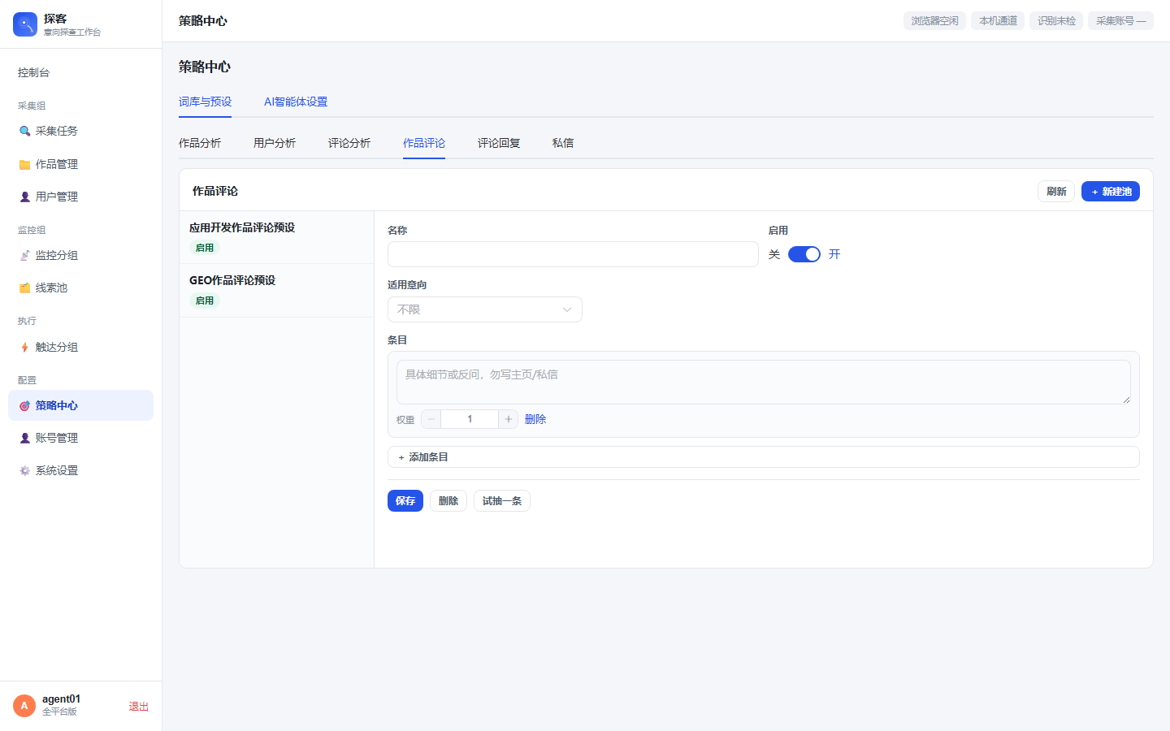Click the 刷新 refresh button
This screenshot has height=731, width=1170.
click(x=1056, y=191)
